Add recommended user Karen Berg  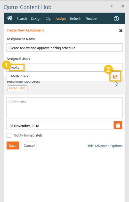click(x=17, y=88)
